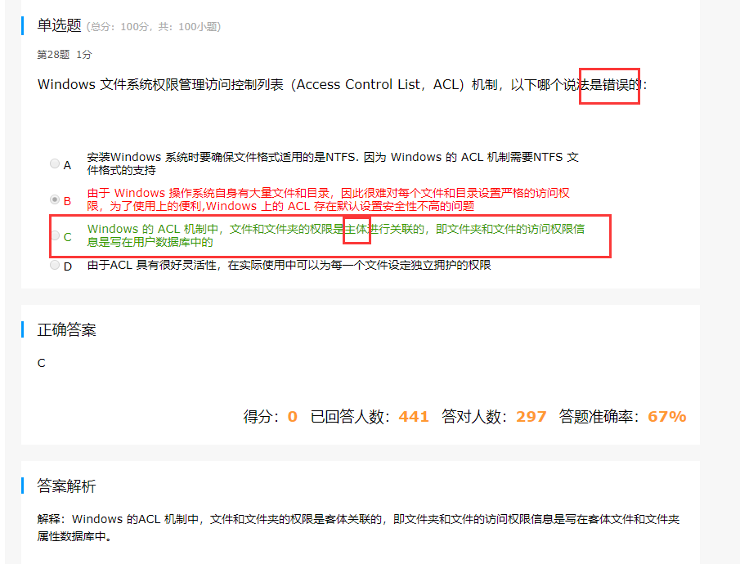Select the radio button for option A

(x=55, y=163)
